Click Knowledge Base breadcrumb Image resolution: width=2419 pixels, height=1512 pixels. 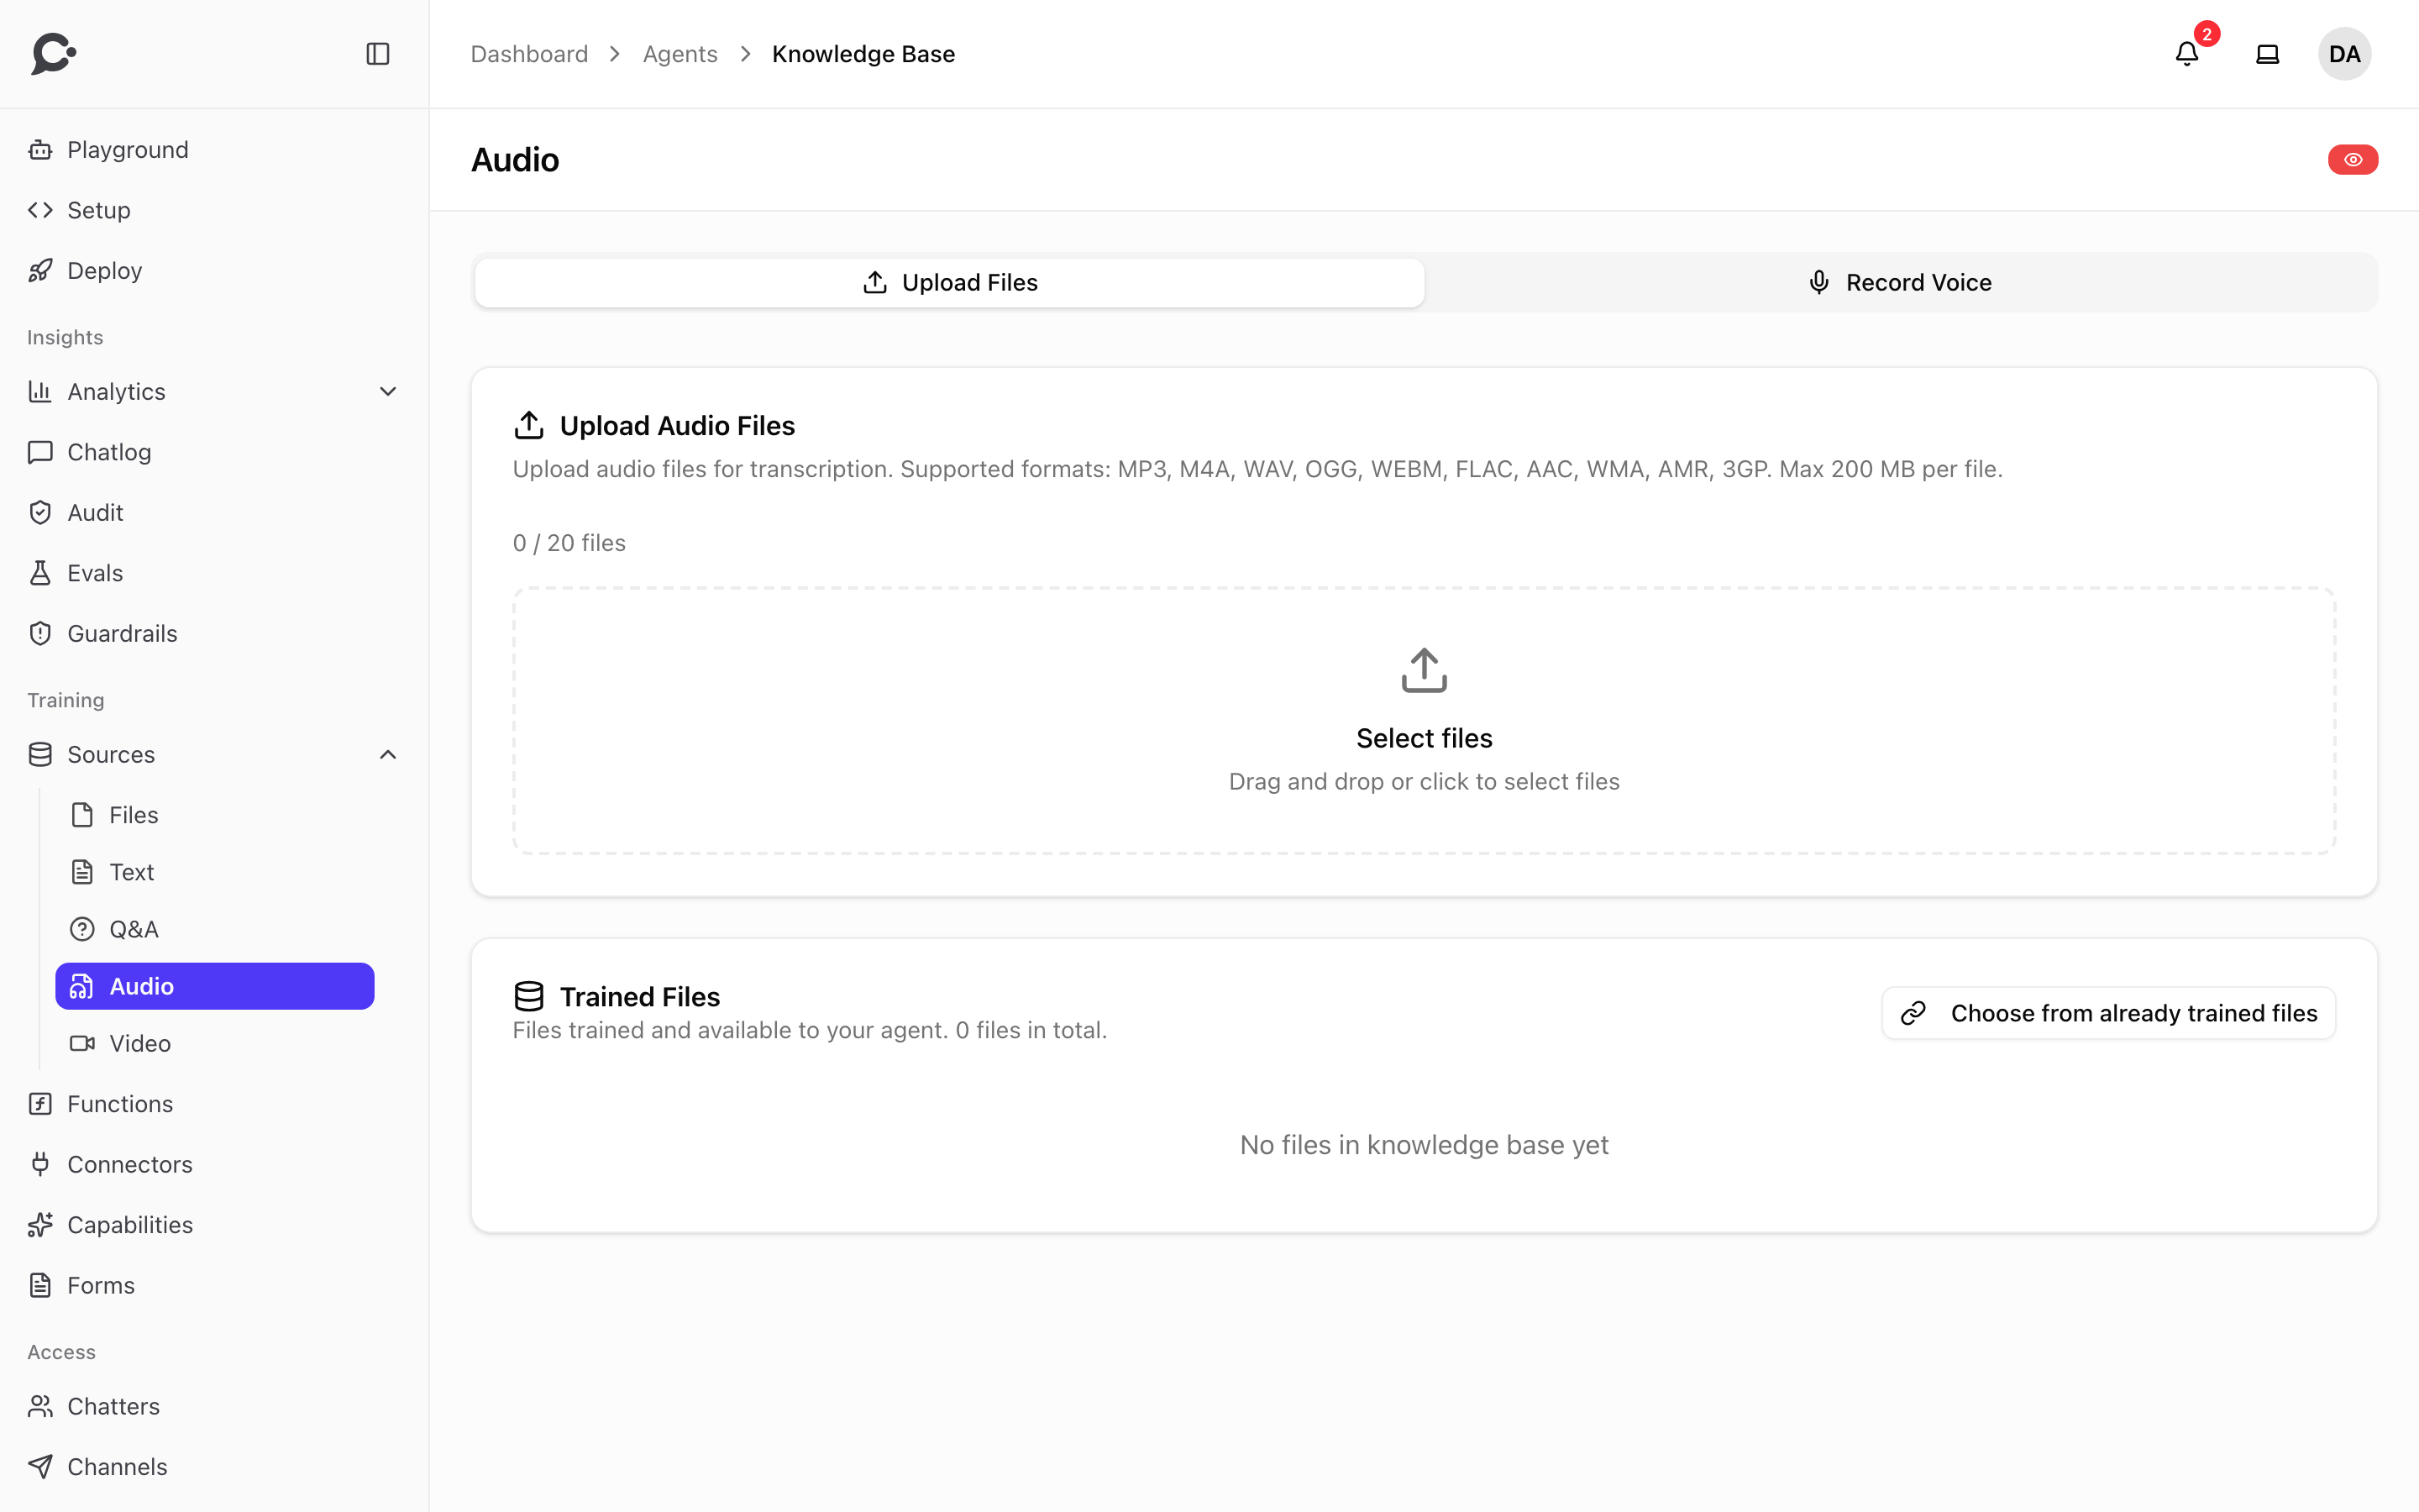pyautogui.click(x=863, y=54)
